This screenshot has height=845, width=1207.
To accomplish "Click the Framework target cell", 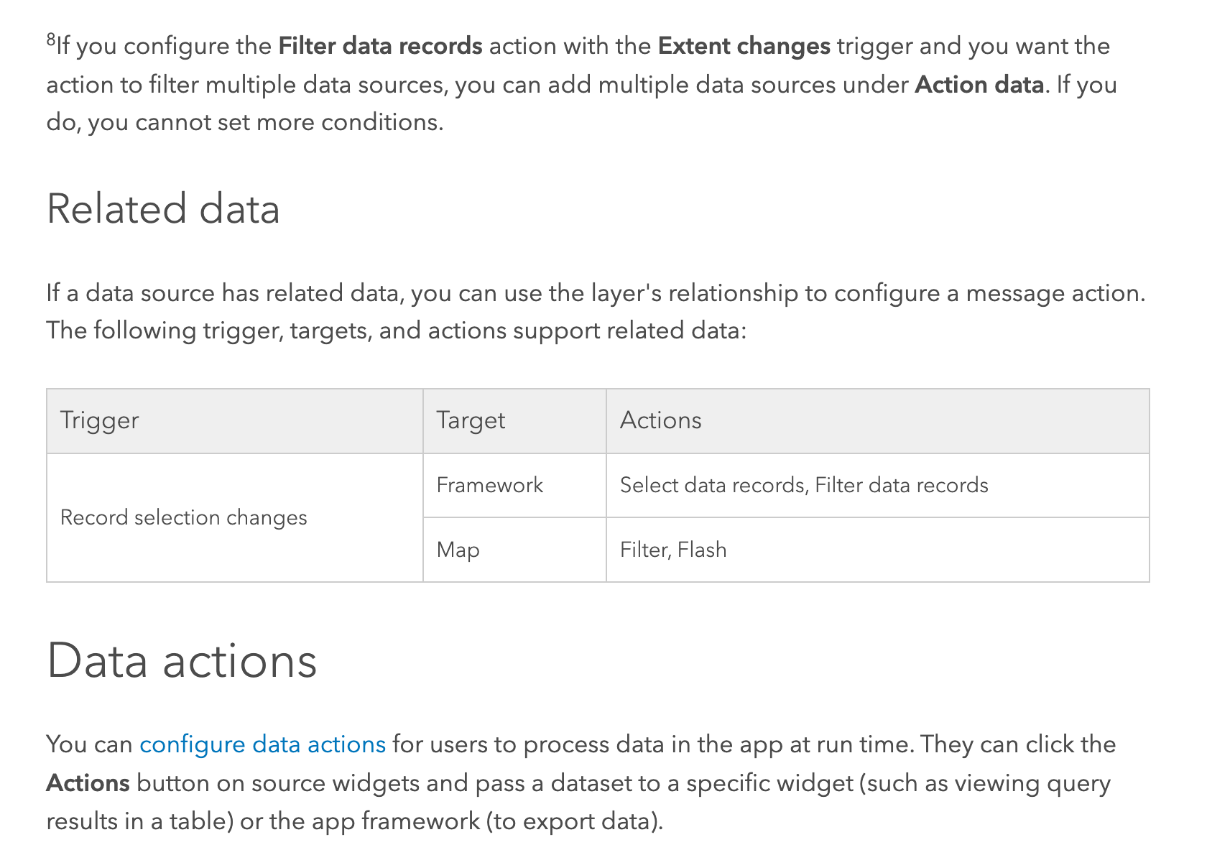I will [x=489, y=485].
